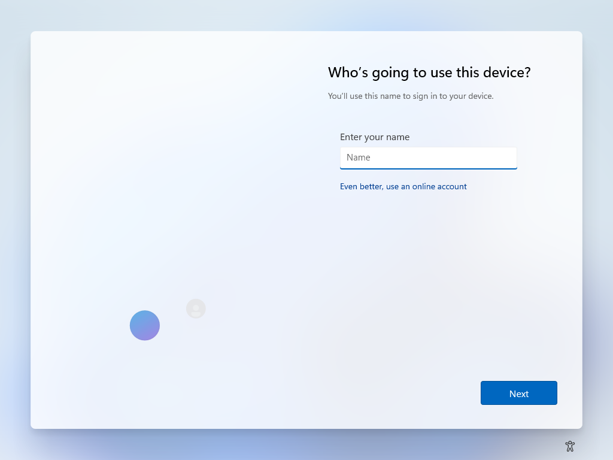Click the "Who's going to use this device?" heading
Viewport: 613px width, 460px height.
pyautogui.click(x=429, y=72)
